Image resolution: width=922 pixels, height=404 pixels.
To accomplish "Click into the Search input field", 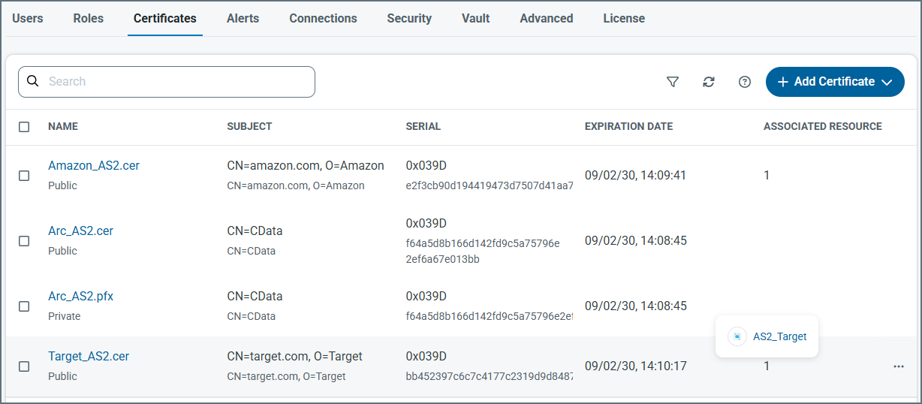I will [x=176, y=82].
